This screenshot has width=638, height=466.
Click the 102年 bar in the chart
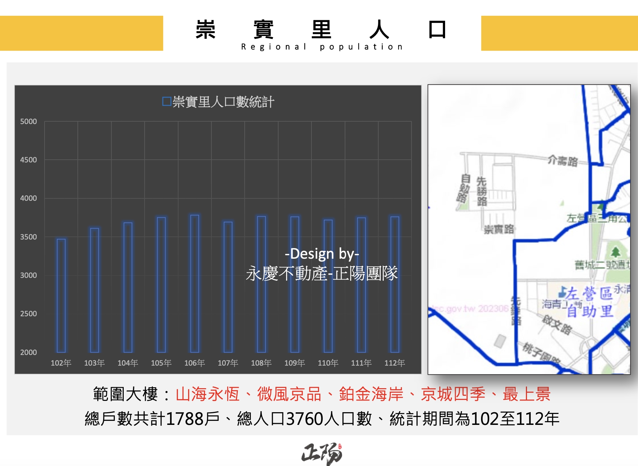coord(61,296)
